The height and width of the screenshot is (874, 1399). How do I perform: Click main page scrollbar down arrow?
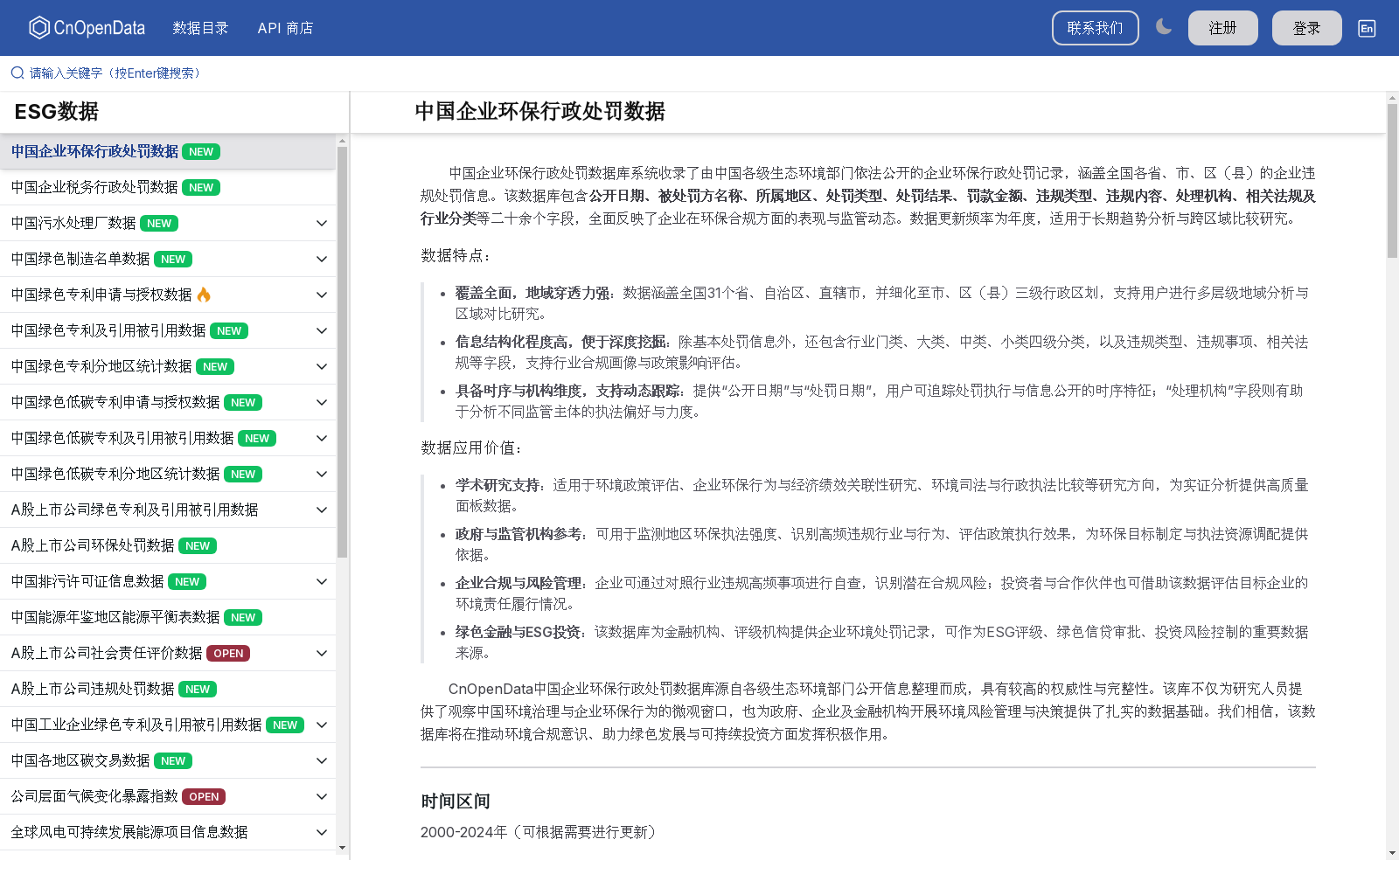click(x=1392, y=852)
